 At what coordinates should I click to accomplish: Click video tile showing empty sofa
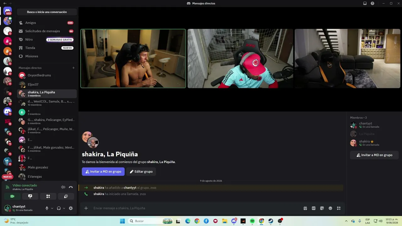point(347,58)
